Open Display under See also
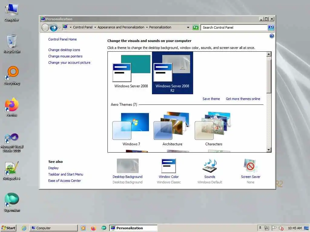Image resolution: width=310 pixels, height=232 pixels. pos(53,168)
